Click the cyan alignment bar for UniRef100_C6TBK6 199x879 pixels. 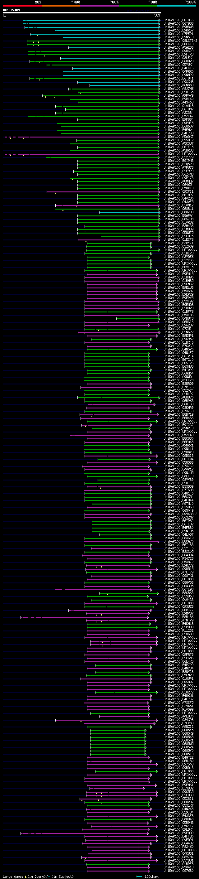91,20
